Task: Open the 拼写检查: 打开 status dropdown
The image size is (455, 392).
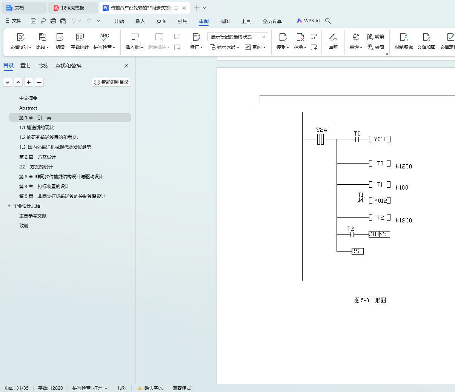Action: click(90, 388)
